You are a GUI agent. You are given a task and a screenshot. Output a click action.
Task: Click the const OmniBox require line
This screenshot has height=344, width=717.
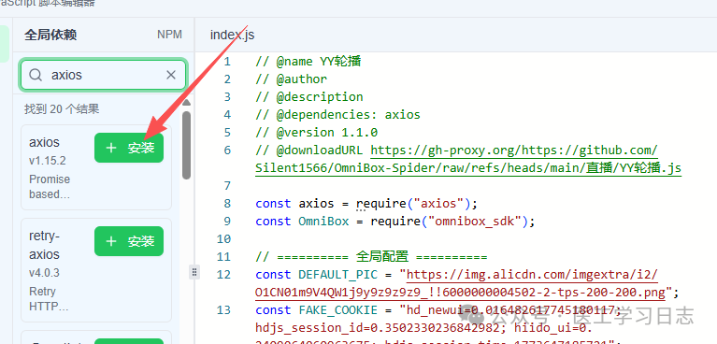click(x=395, y=222)
